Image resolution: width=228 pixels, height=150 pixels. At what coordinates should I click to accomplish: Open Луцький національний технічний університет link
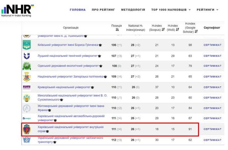pos(67,56)
